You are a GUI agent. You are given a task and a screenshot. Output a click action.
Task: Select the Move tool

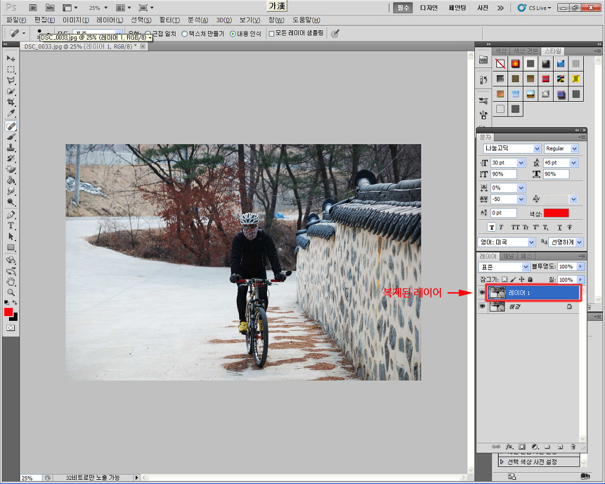coord(11,59)
